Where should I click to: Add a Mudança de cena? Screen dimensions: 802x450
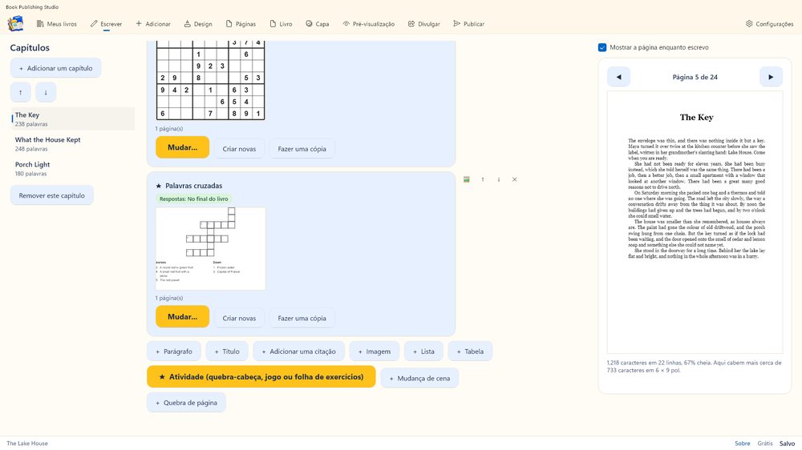pos(420,379)
